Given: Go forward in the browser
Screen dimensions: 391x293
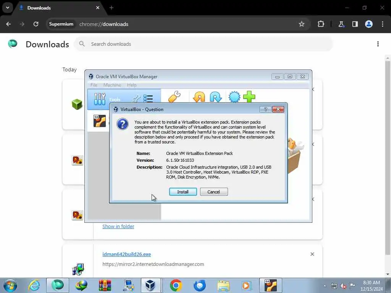Looking at the screenshot, I should click(22, 24).
